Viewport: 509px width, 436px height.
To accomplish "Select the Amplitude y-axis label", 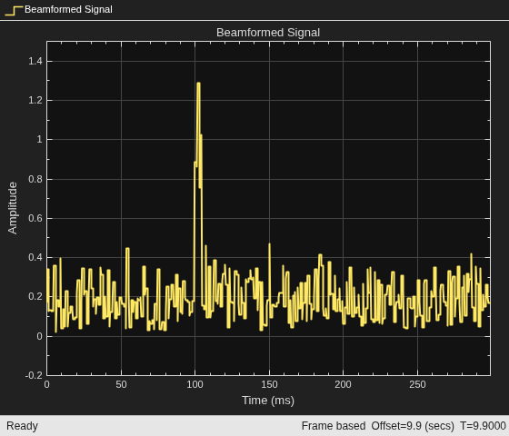I will (x=13, y=208).
